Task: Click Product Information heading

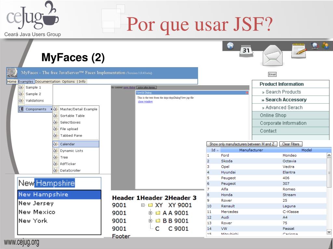Action: click(282, 84)
